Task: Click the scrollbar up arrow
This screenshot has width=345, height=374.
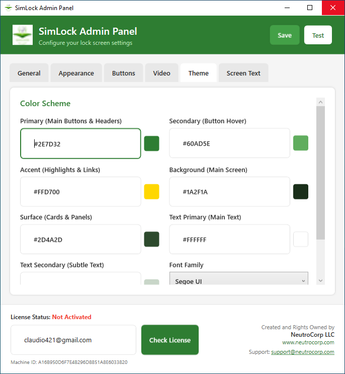Action: click(320, 102)
